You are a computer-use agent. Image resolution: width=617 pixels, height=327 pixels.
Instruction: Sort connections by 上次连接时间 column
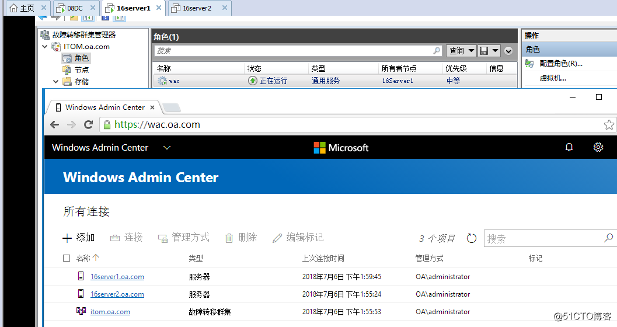tap(323, 258)
